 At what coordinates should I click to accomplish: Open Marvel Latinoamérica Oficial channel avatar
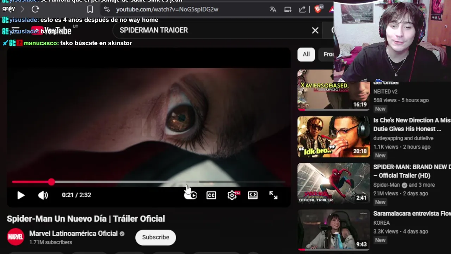(x=16, y=237)
